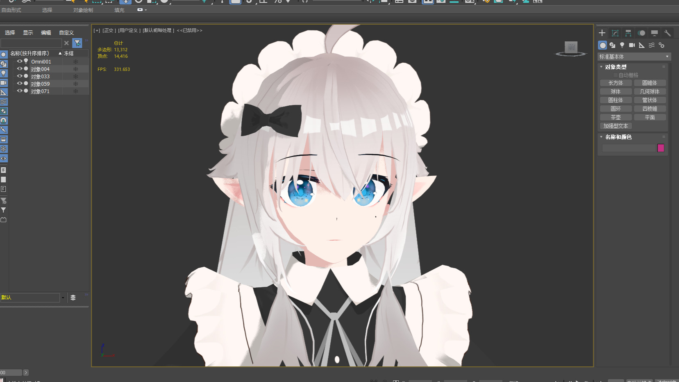The height and width of the screenshot is (382, 679).
Task: Select the Lights category in Create panel
Action: [622, 45]
